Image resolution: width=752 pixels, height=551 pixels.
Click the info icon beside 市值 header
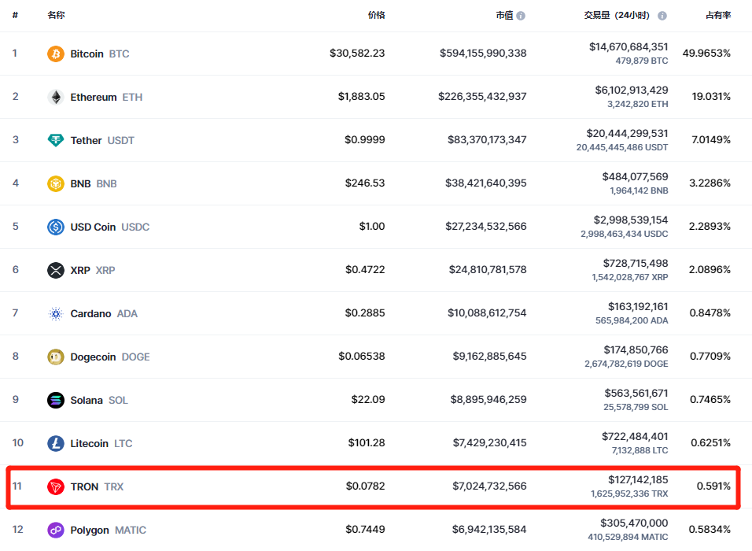[521, 16]
